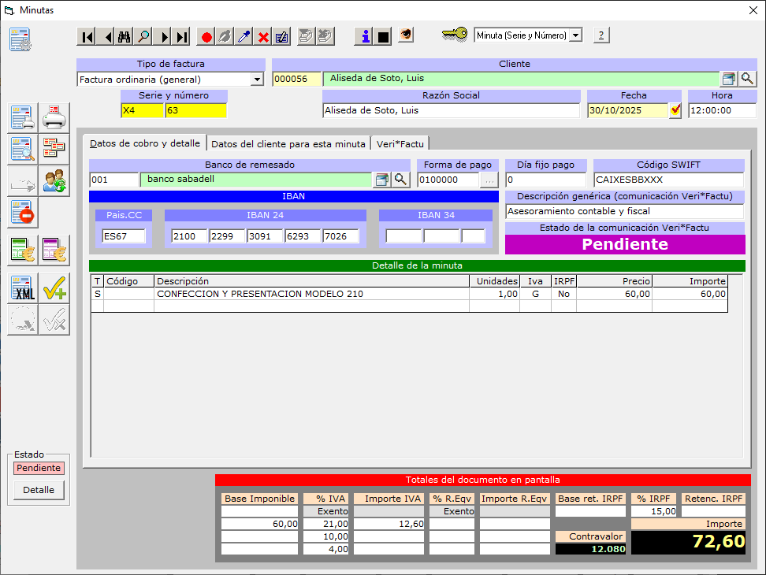Click the binoculars search icon
This screenshot has height=575, width=766.
125,36
